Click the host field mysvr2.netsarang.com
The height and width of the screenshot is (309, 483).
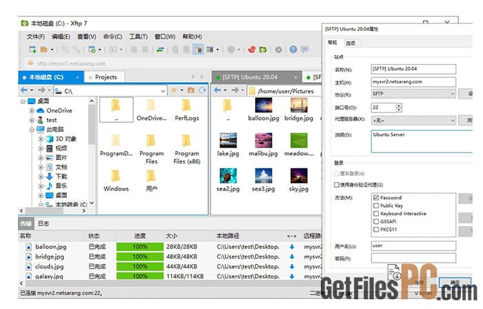pyautogui.click(x=413, y=82)
